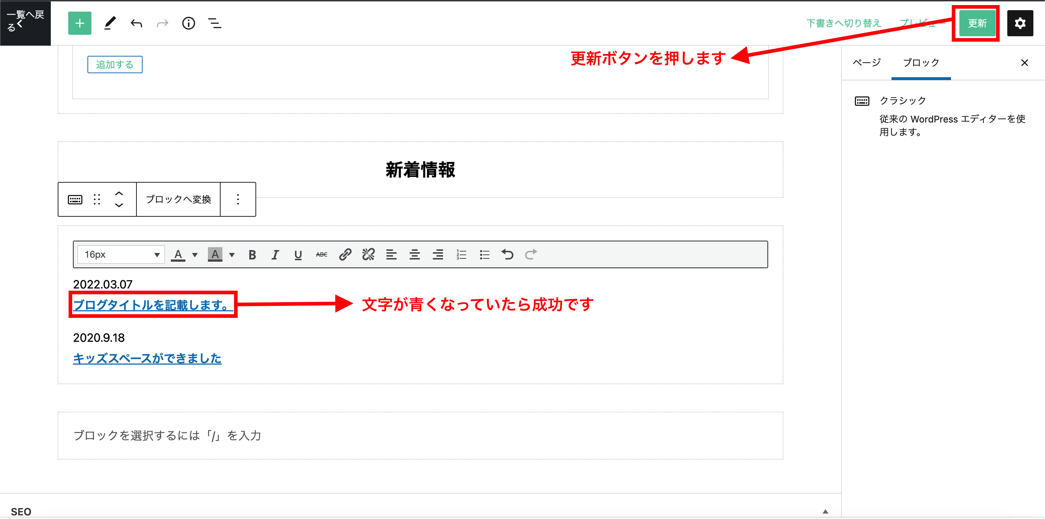Select the pencil edit tool icon

pyautogui.click(x=110, y=23)
